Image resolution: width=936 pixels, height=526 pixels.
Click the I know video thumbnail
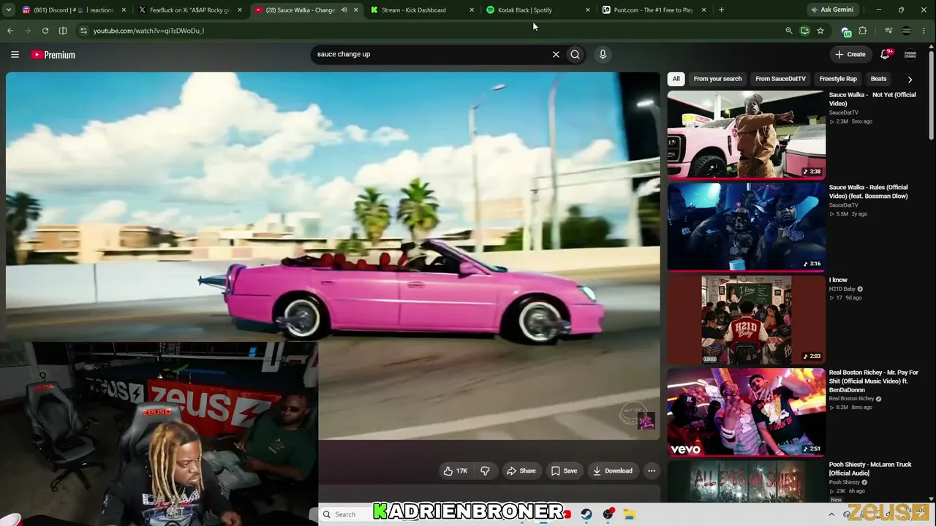747,320
